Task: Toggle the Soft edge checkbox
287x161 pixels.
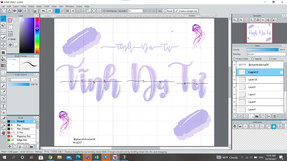Action: tap(145, 11)
